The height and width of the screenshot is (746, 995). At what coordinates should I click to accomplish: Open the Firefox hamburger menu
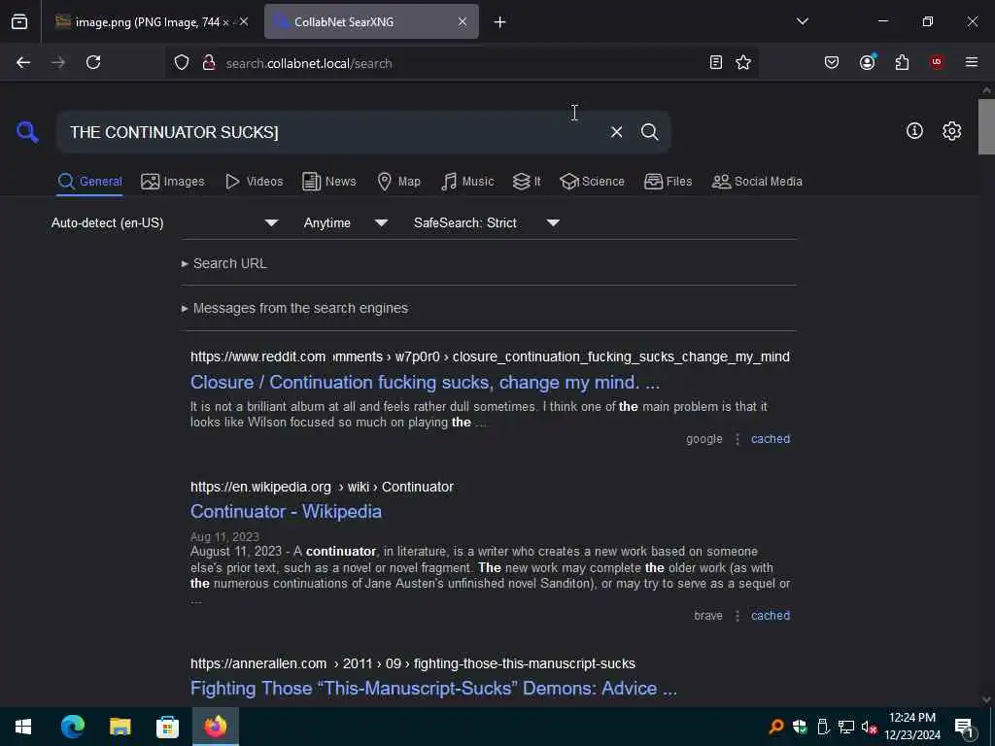972,62
